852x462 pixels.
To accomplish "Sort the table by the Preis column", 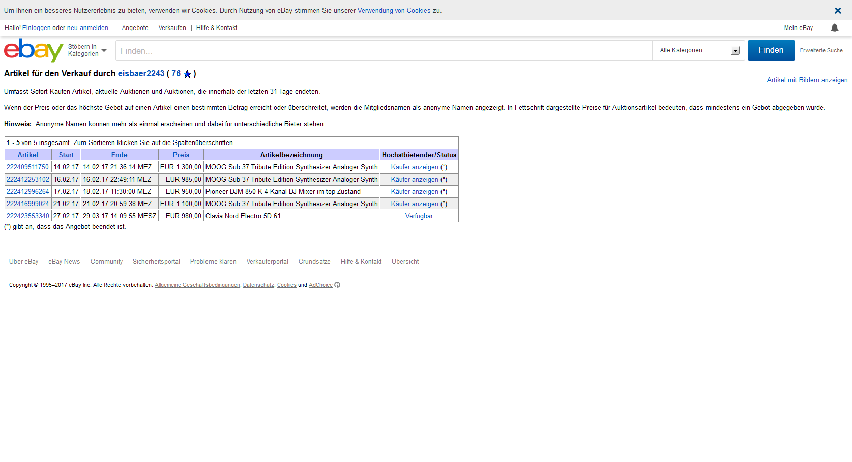I will (x=181, y=155).
